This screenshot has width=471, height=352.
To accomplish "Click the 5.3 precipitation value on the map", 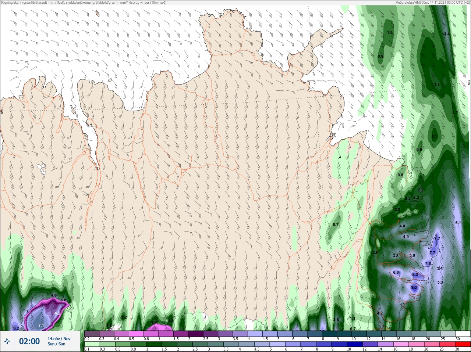I will click(440, 282).
